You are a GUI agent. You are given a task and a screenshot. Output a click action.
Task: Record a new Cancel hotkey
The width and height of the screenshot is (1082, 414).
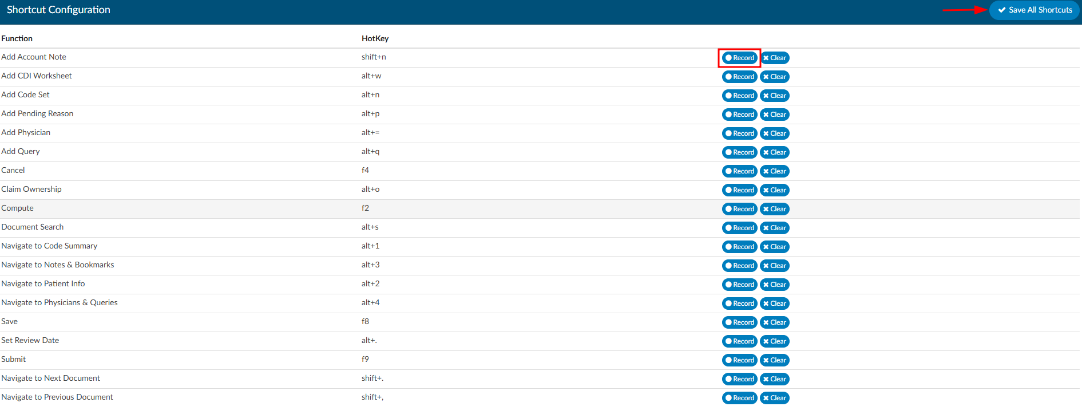click(x=739, y=171)
